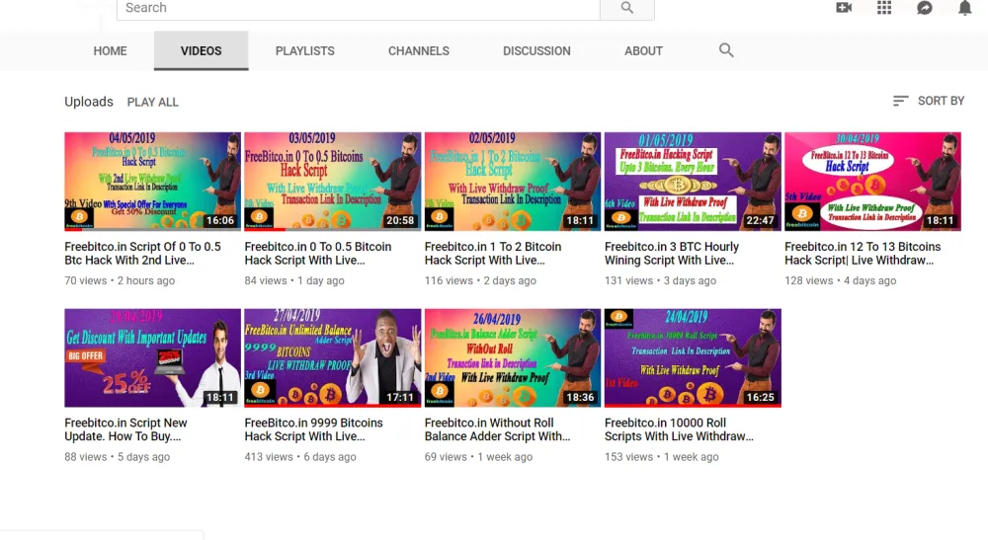Click the PLAY ALL button

pos(152,102)
